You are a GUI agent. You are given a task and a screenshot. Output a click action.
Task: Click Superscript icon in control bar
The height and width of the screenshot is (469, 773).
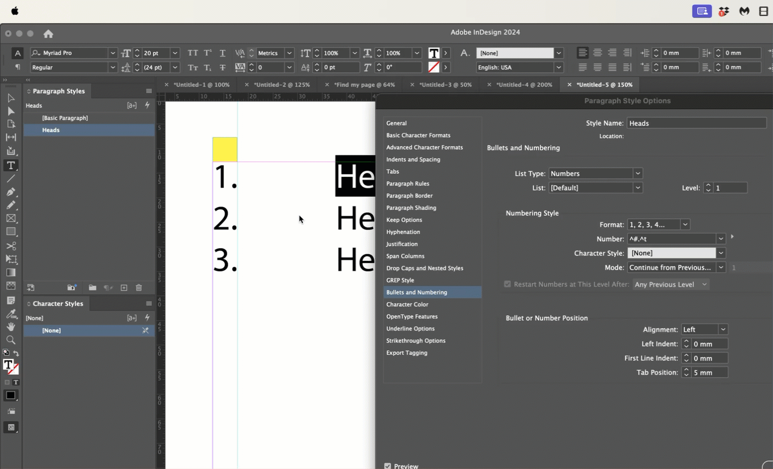coord(208,53)
